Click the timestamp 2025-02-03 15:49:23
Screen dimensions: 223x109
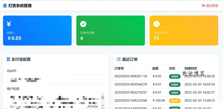[200, 101]
